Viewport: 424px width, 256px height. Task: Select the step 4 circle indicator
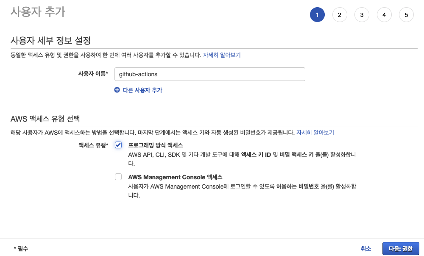pos(384,15)
